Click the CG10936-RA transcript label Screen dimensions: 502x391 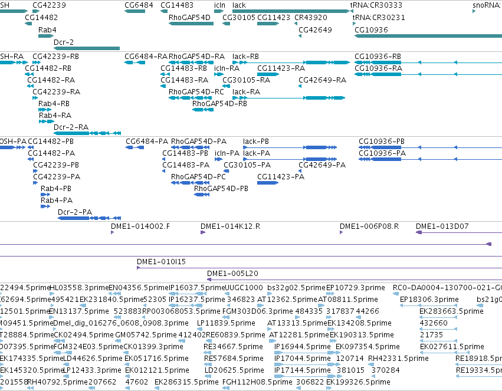click(379, 68)
